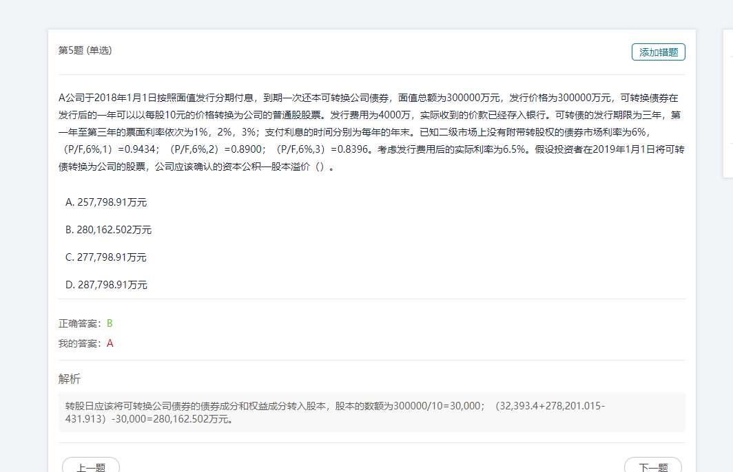The height and width of the screenshot is (472, 733).
Task: Select option A 257,798.91万元
Action: pyautogui.click(x=106, y=202)
